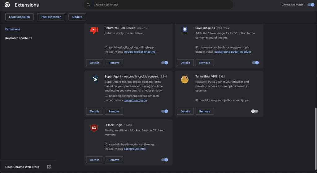Remove the Return YouTube Dislike extension
Screen dimensions: 317x173
coord(114,63)
